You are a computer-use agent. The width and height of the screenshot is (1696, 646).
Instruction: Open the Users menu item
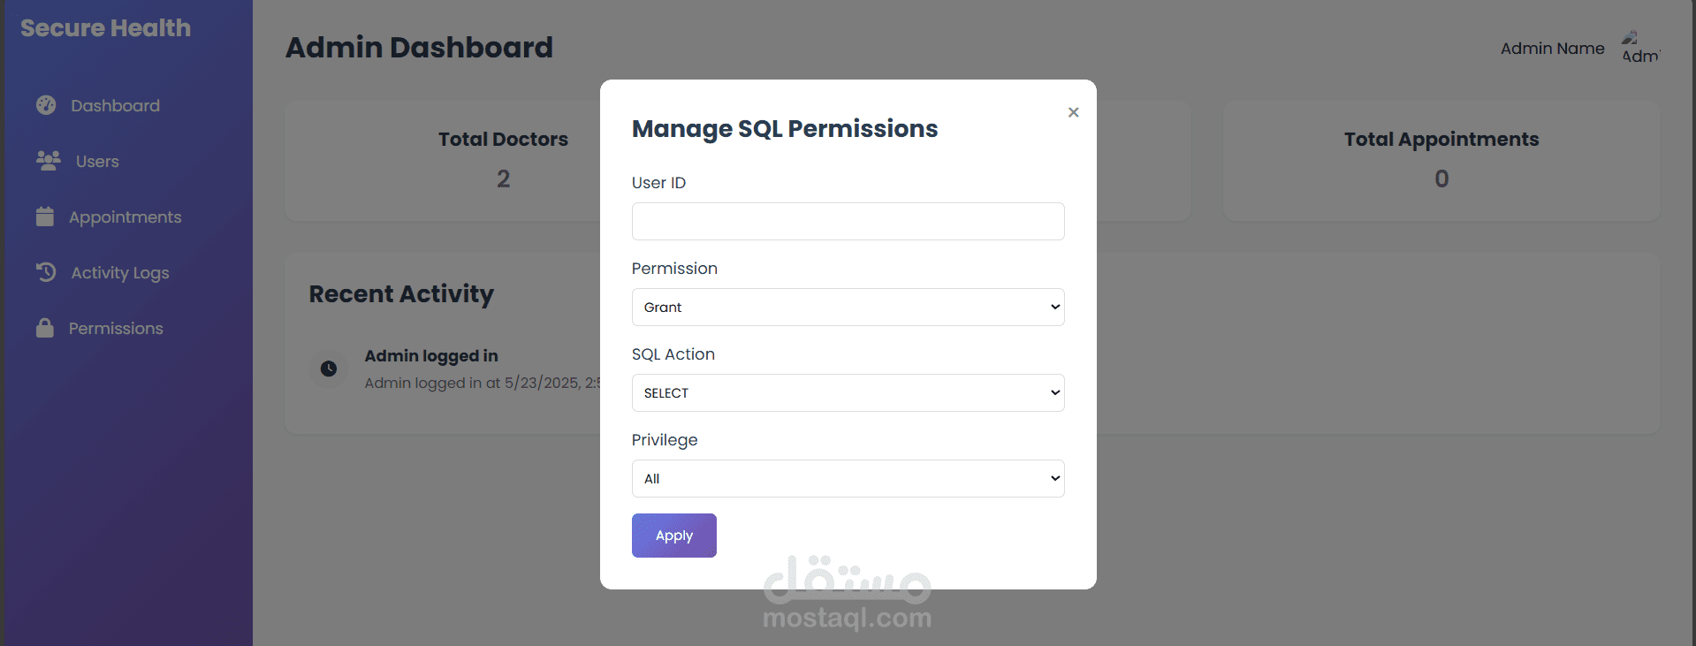97,162
